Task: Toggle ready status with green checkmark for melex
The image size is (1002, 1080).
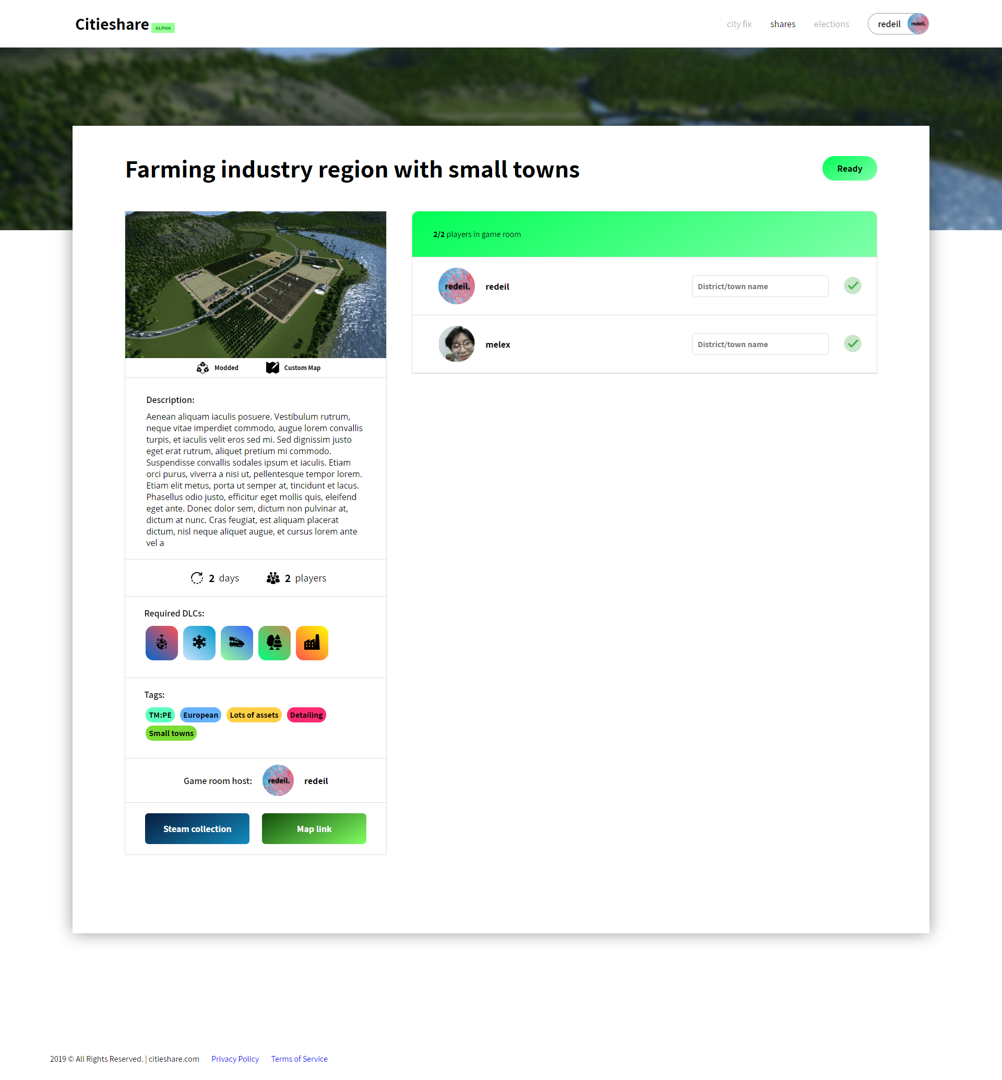Action: coord(852,343)
